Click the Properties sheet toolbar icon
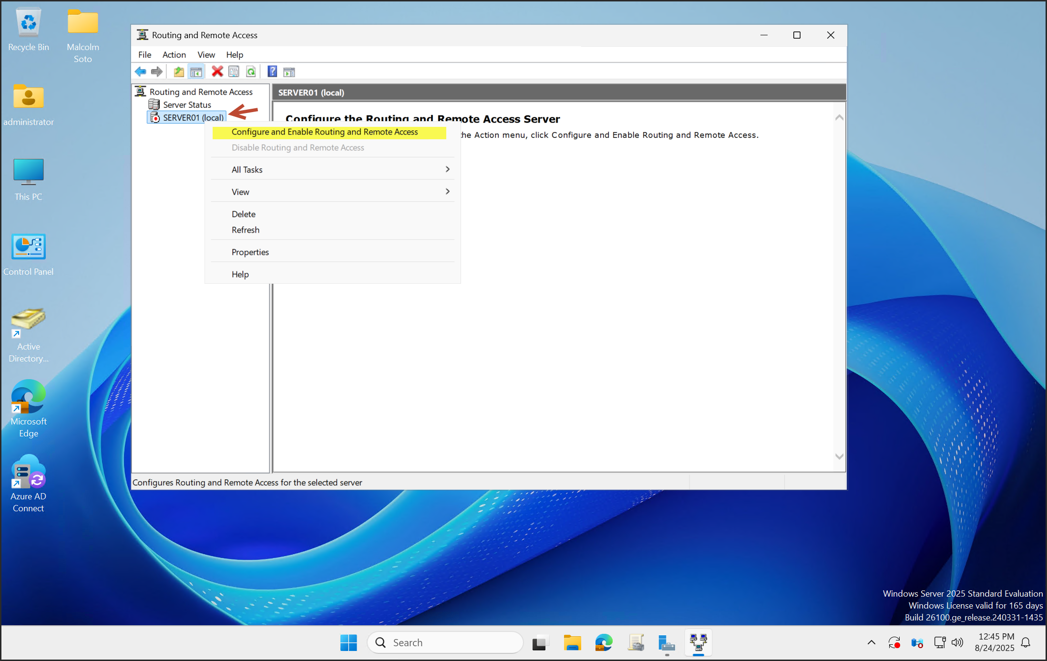Image resolution: width=1047 pixels, height=661 pixels. tap(234, 72)
